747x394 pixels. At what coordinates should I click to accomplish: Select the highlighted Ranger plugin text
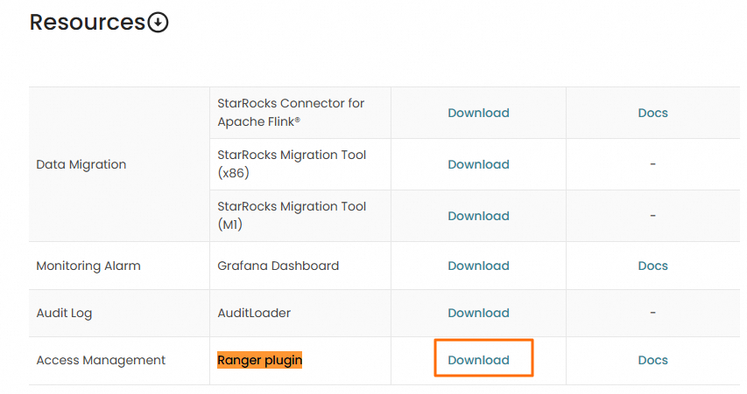[259, 360]
